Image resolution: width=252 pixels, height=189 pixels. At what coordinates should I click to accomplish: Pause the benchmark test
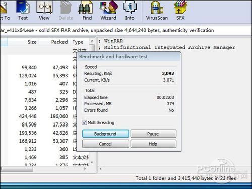tap(153, 134)
